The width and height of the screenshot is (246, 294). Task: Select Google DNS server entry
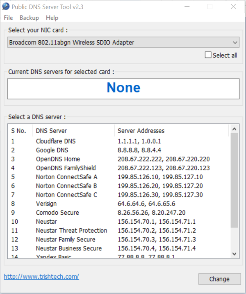click(52, 150)
